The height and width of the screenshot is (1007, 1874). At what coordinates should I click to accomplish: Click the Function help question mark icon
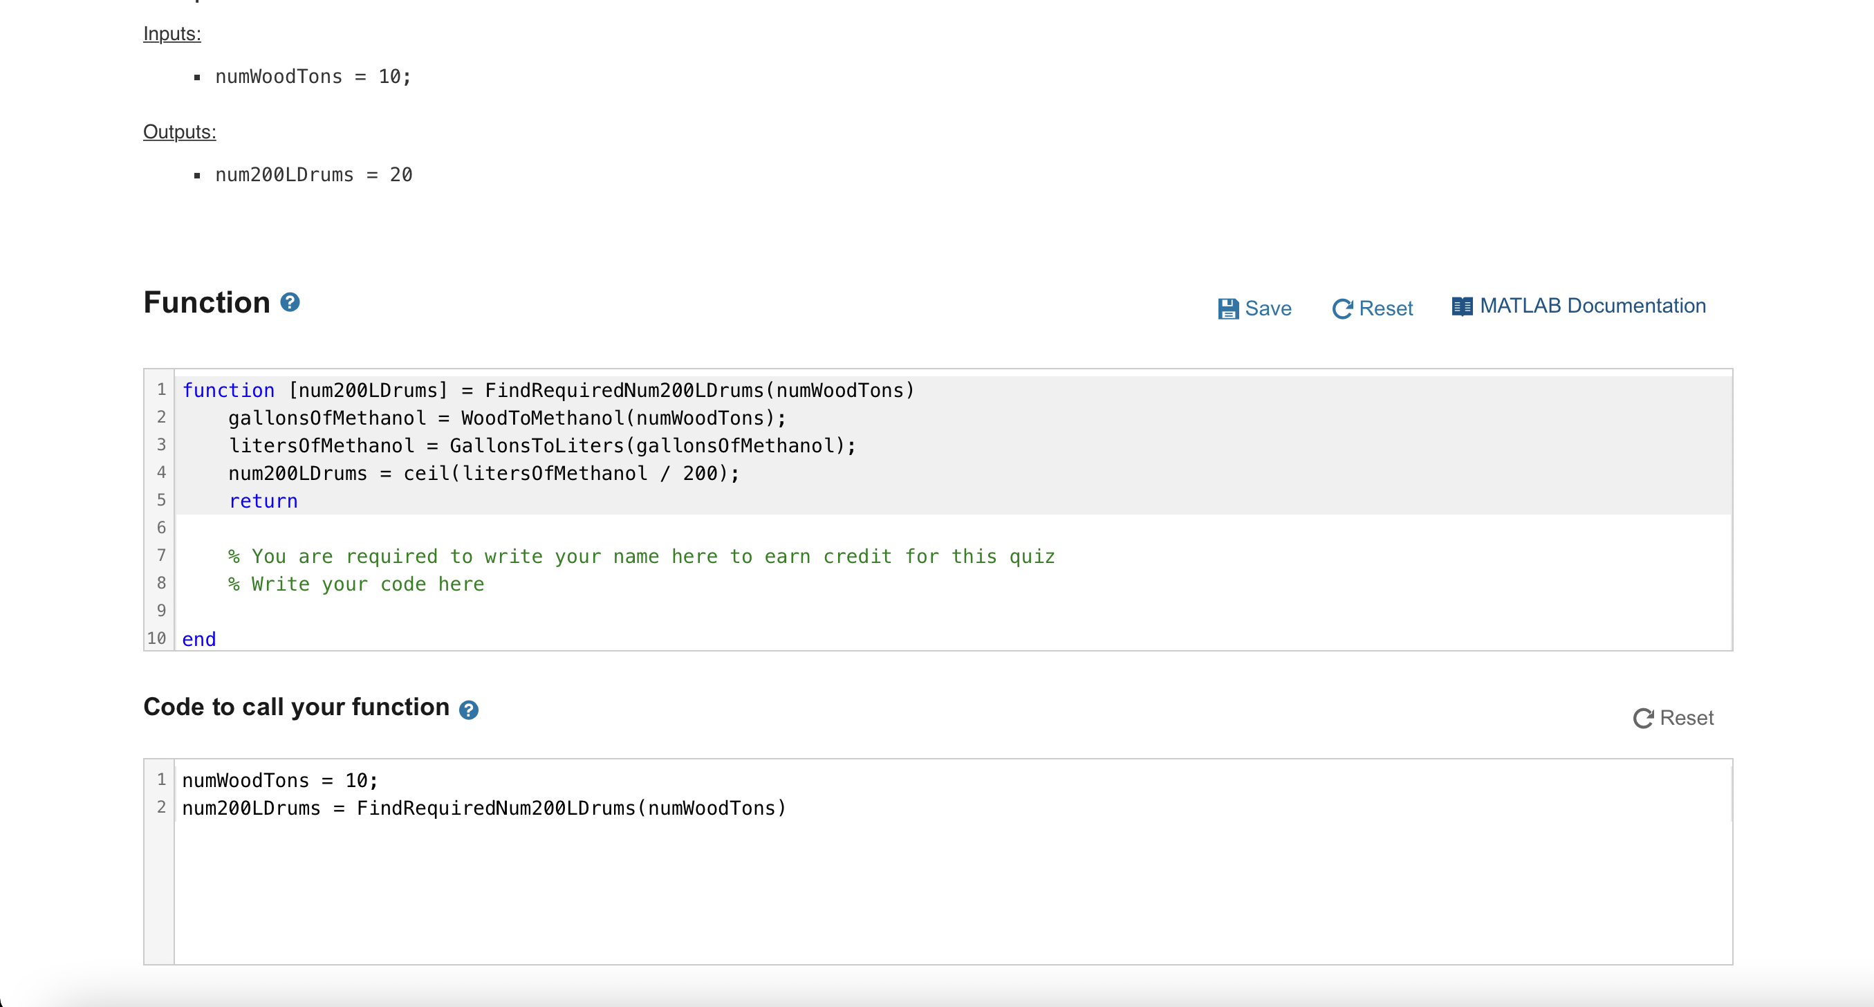290,302
